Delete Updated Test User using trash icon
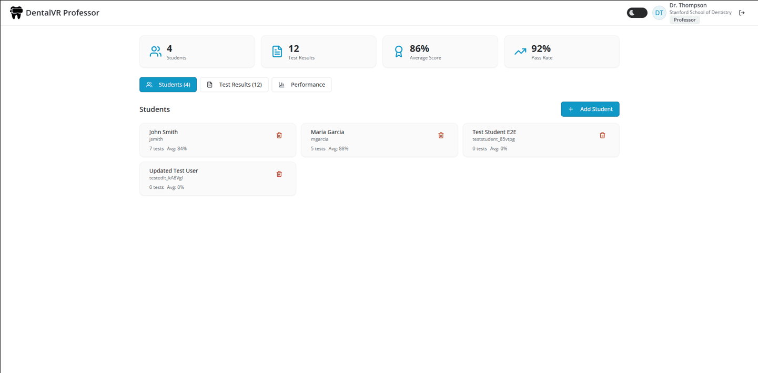 (279, 174)
